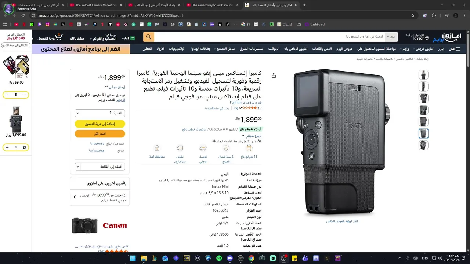
Task: Click the share icon beside product image
Action: pos(274,76)
